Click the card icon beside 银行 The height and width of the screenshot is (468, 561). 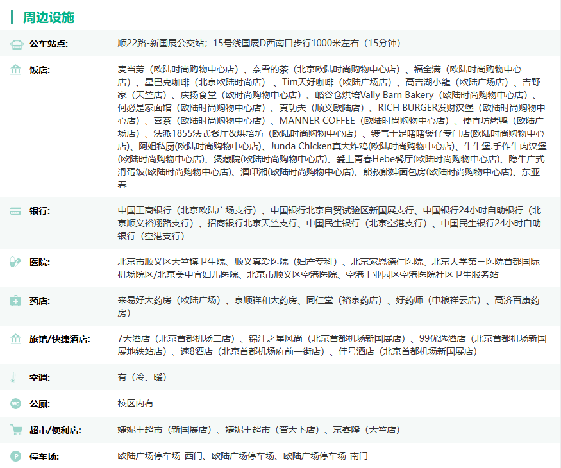[16, 211]
